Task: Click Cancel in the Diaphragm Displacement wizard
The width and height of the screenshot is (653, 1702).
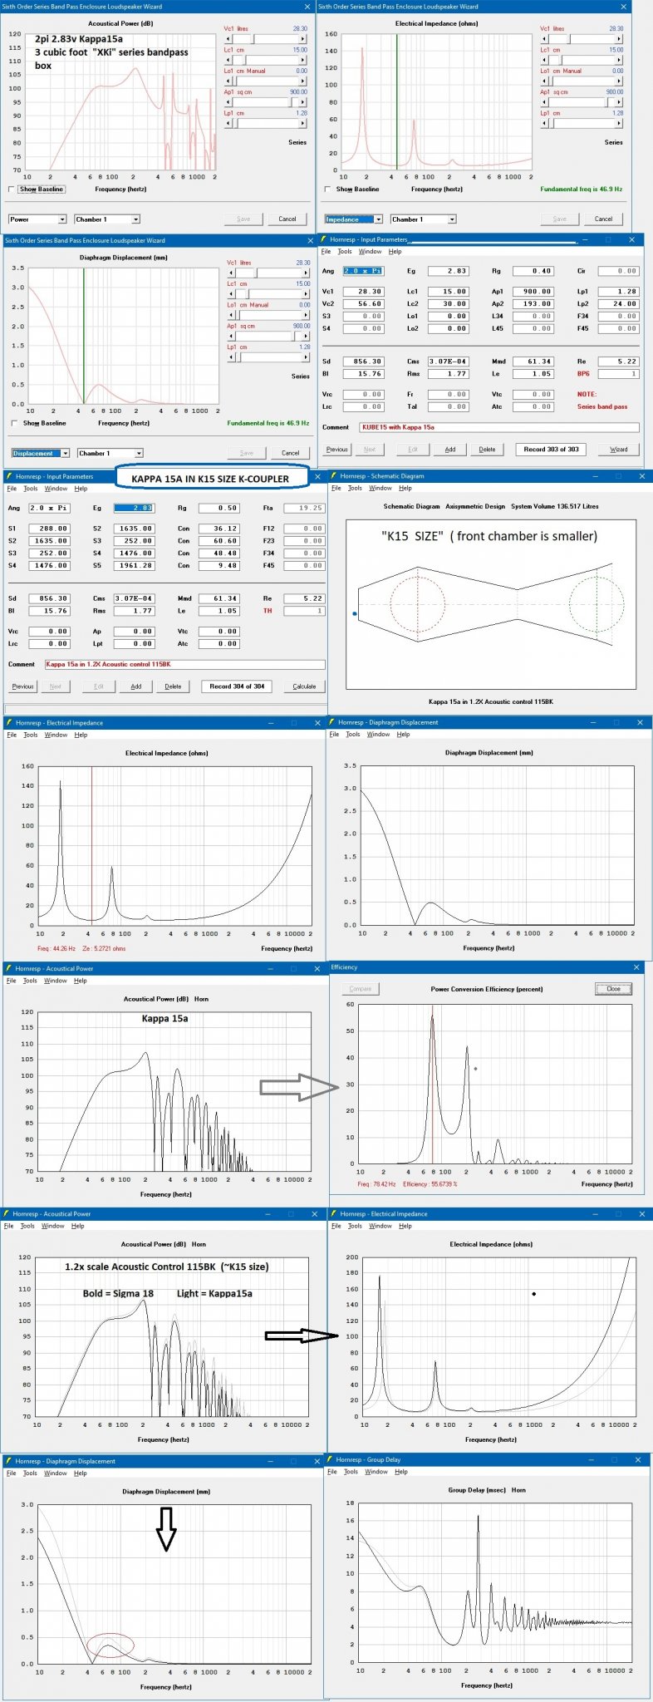Action: 291,453
